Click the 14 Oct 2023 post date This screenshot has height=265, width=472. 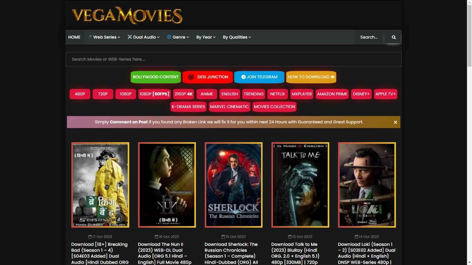pyautogui.click(x=367, y=237)
